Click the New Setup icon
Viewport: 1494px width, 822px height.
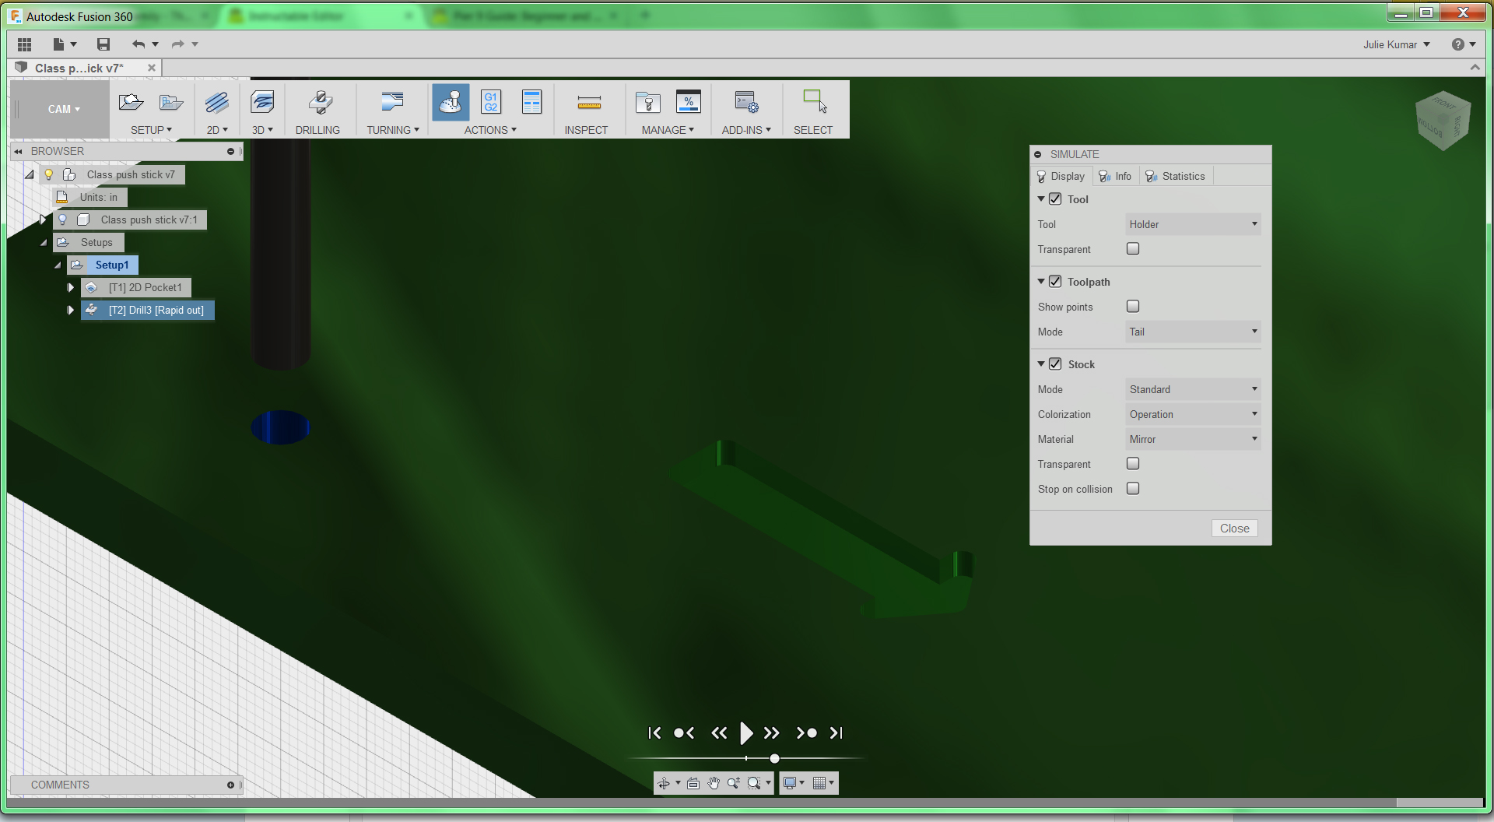tap(131, 102)
